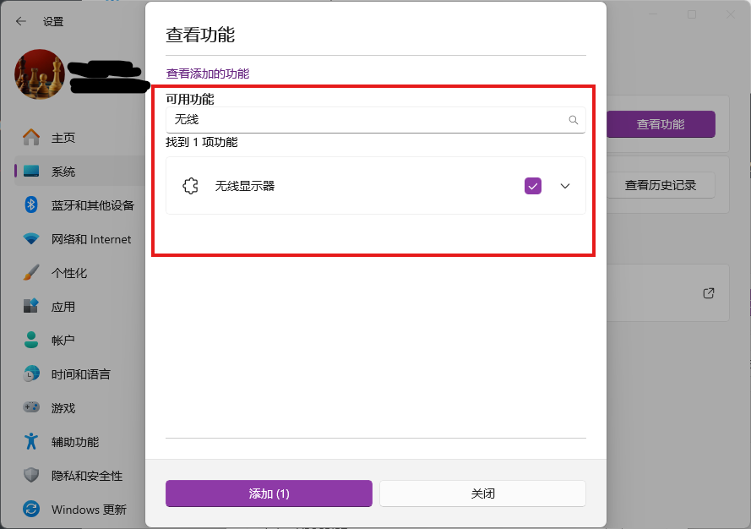The image size is (751, 529).
Task: Click the Accounts (帐户) person icon
Action: 31,341
